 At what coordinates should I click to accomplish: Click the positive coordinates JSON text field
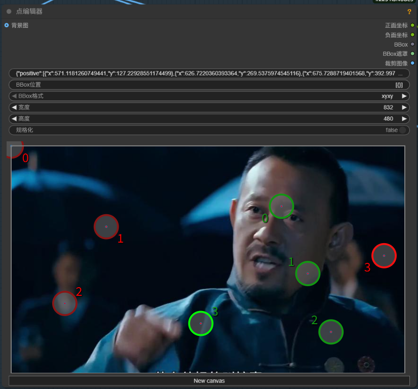click(x=209, y=73)
